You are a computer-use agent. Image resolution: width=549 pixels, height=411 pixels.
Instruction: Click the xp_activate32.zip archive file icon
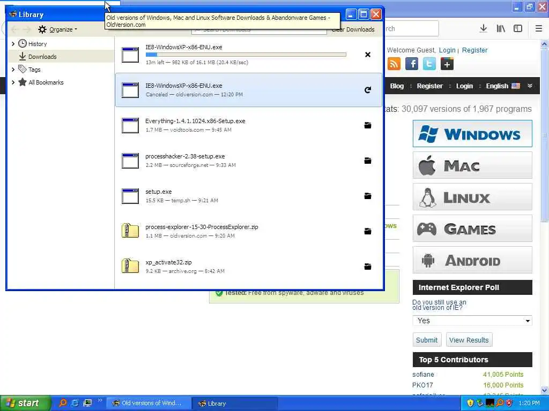(x=130, y=265)
